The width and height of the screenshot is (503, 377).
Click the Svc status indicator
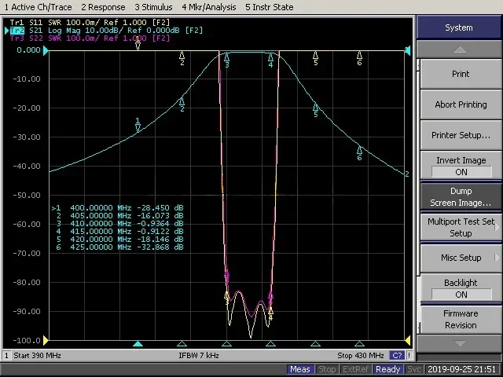click(x=414, y=370)
